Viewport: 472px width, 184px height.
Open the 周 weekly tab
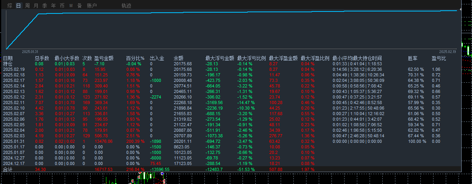click(27, 6)
